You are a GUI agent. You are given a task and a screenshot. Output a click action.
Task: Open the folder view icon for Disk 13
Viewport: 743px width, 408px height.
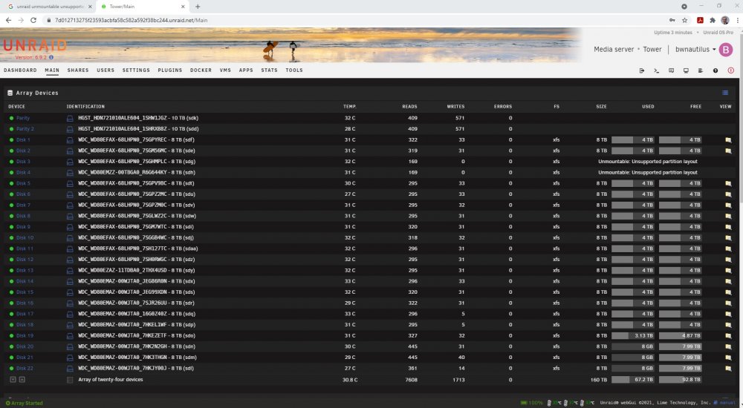point(728,271)
